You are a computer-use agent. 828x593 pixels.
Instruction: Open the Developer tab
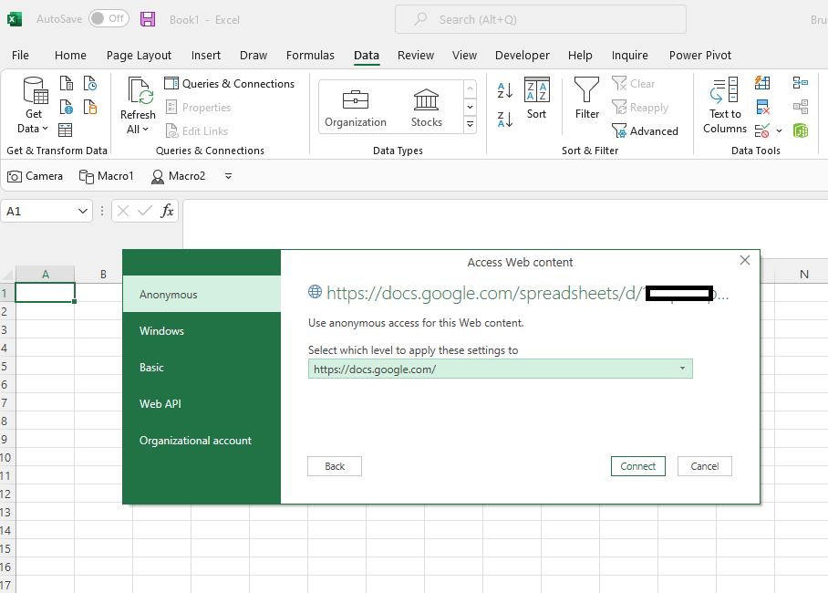tap(523, 55)
